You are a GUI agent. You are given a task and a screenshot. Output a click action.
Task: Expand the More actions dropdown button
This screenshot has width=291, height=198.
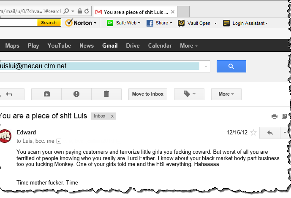226,94
